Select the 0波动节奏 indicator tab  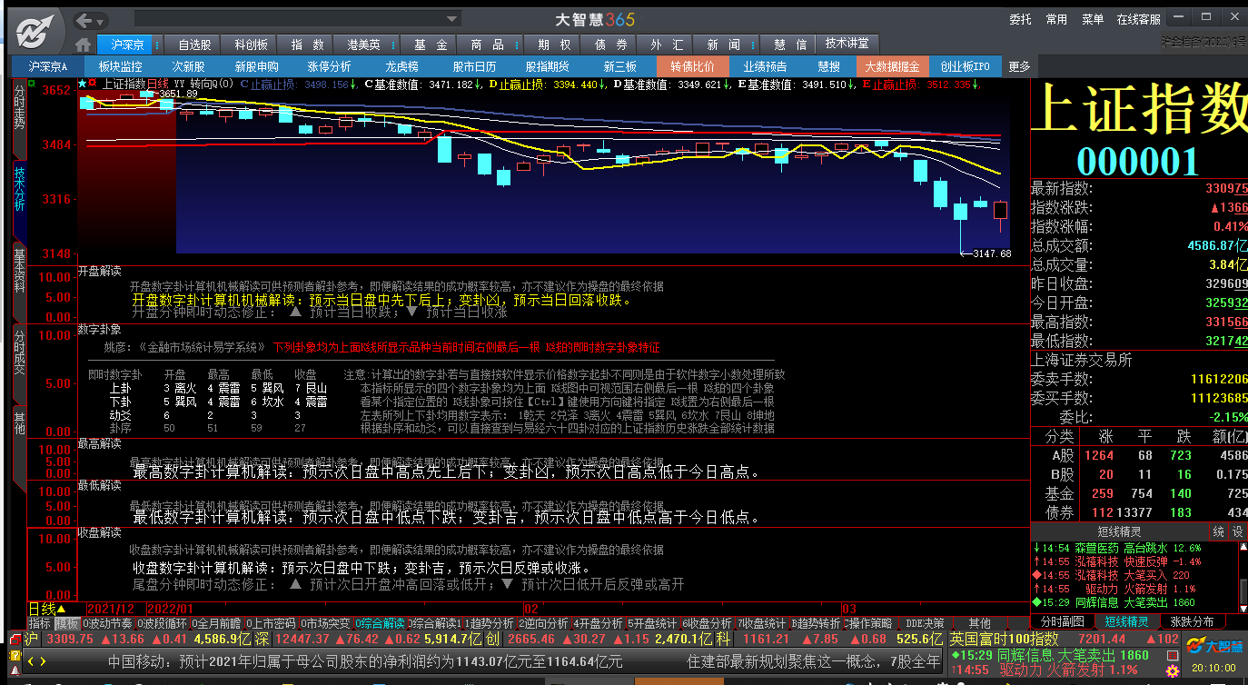click(x=108, y=623)
